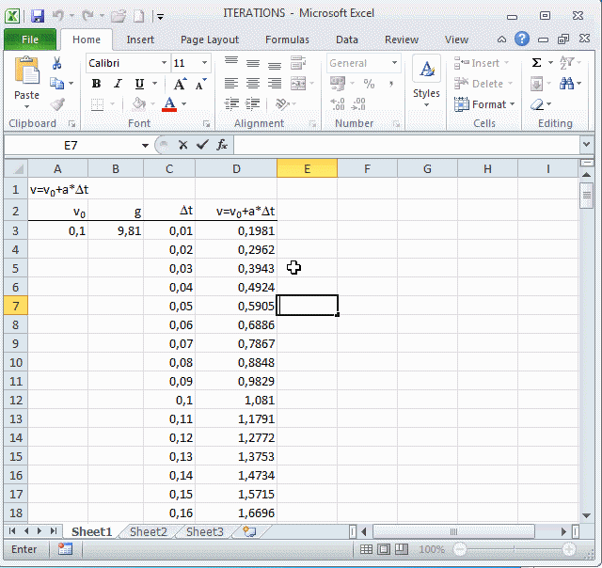
Task: Click the font color red A swatch
Action: click(169, 104)
